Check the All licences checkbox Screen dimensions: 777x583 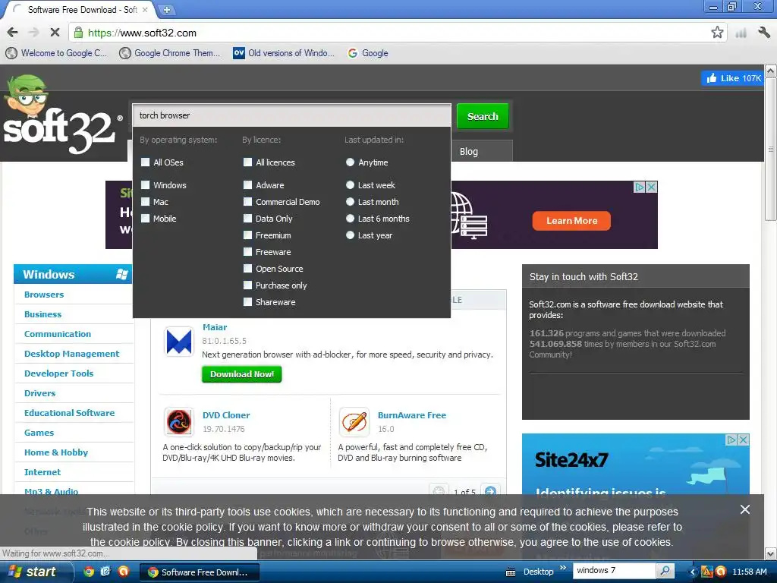coord(248,162)
